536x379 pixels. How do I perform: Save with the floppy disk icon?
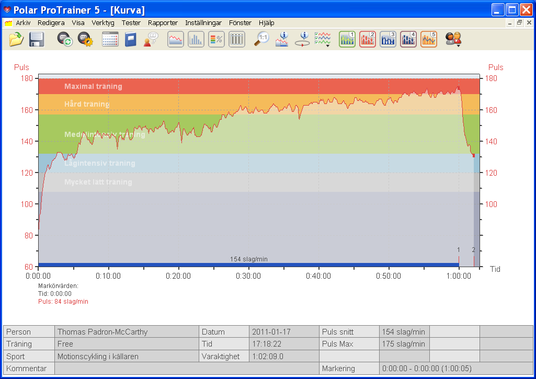[37, 39]
